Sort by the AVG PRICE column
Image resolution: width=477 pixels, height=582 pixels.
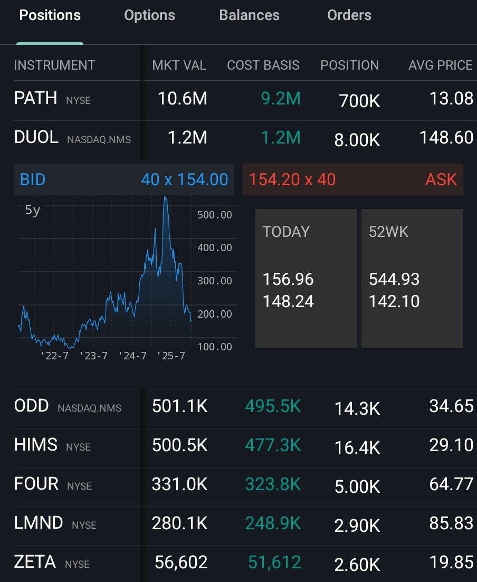pos(440,65)
